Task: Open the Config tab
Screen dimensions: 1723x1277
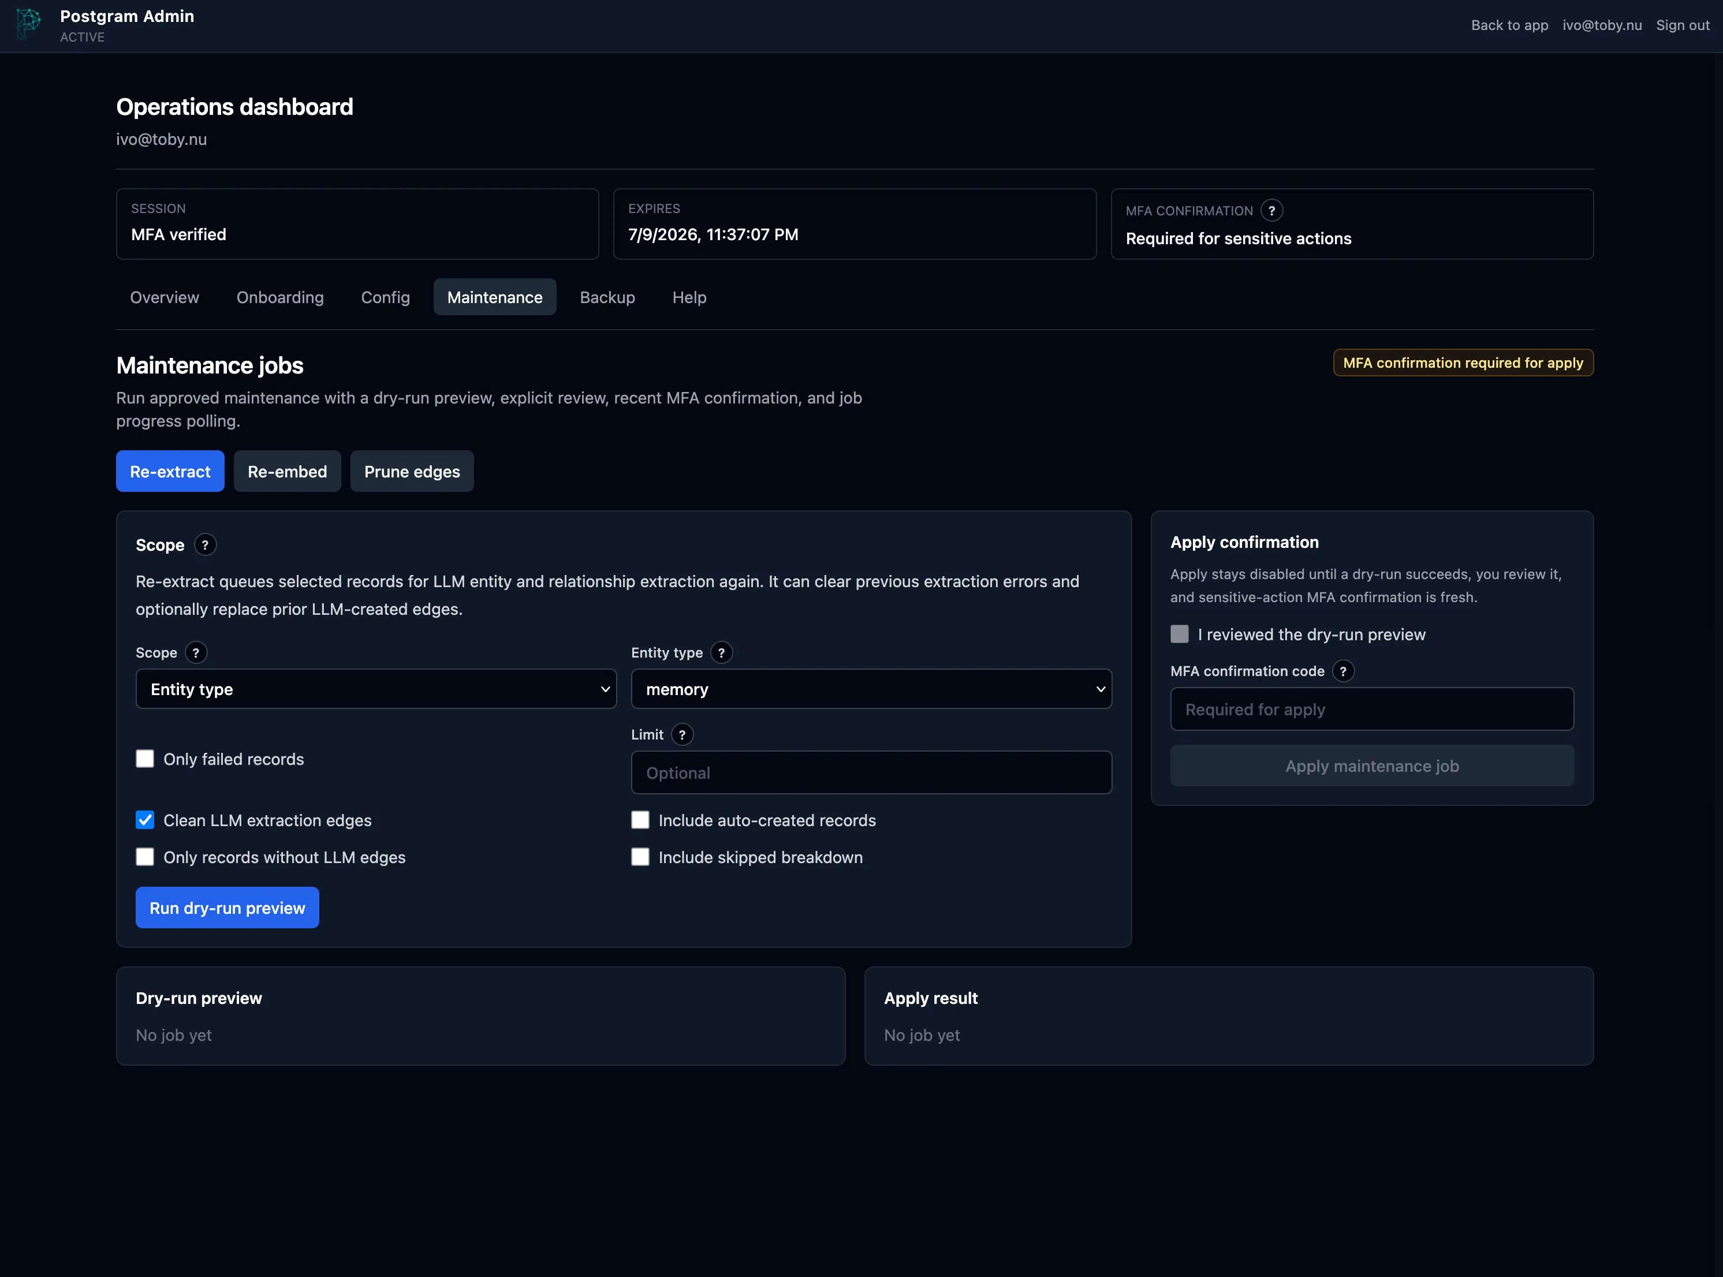Action: (x=386, y=298)
